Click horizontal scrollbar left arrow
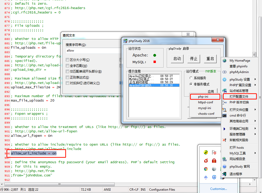 pyautogui.click(x=2, y=184)
